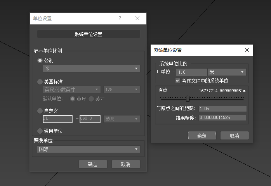The image size is (271, 186).
Task: Click 取消 in the 单位设置 dialog
Action: (126, 164)
